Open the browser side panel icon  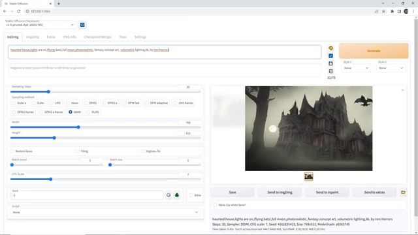point(399,11)
